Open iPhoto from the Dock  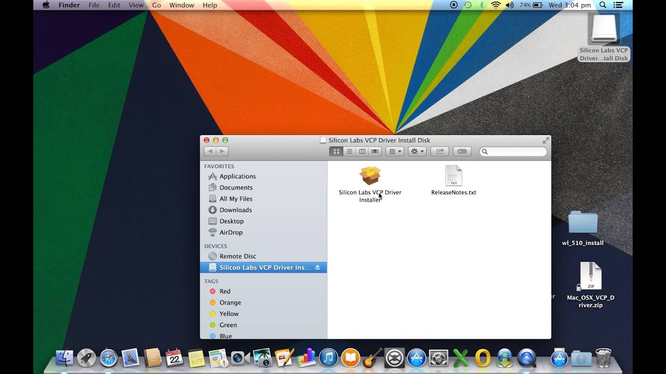[262, 358]
